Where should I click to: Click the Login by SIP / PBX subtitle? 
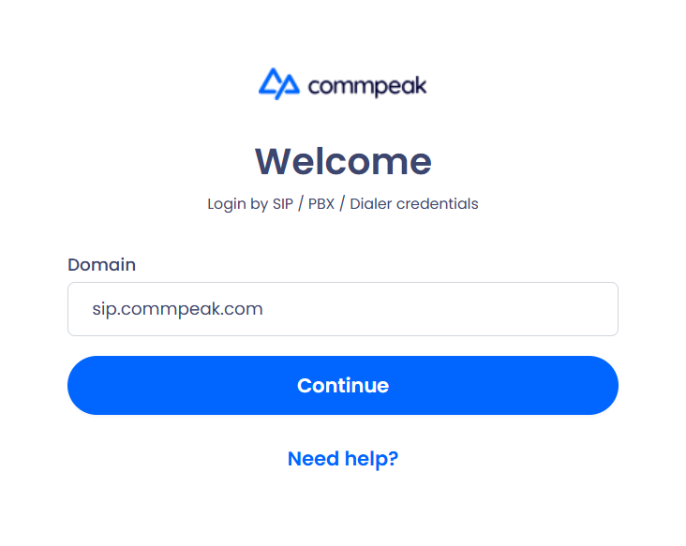343,204
